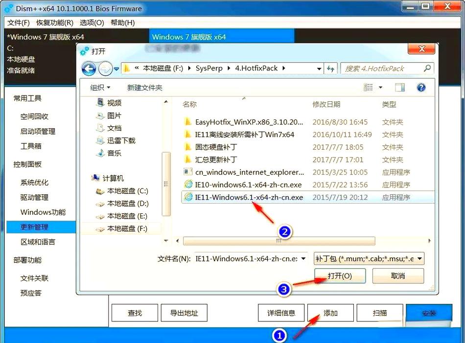Select 本地磁盘 (D:) in navigation pane
Screen dimensions: 465x343
[x=122, y=204]
